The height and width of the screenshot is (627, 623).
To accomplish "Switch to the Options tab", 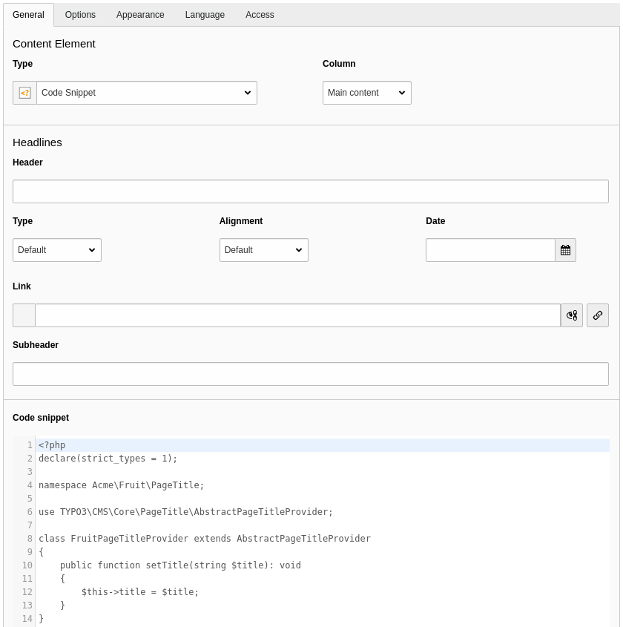I will [x=80, y=15].
